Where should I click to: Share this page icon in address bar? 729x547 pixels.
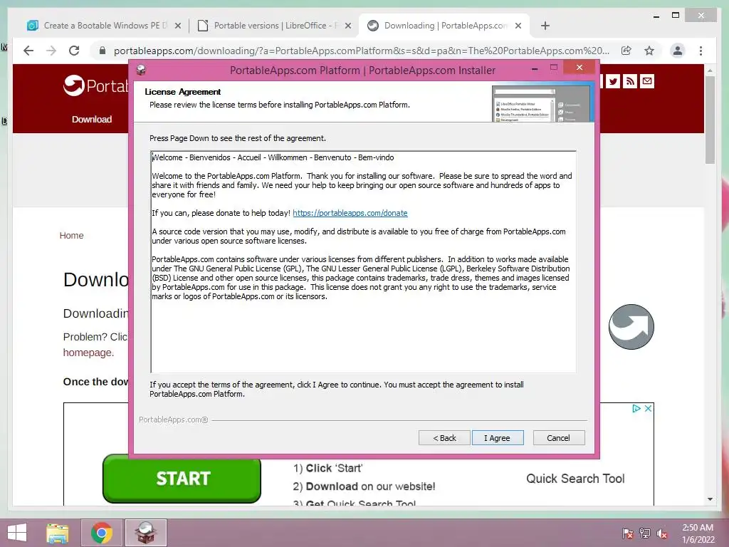pyautogui.click(x=626, y=51)
